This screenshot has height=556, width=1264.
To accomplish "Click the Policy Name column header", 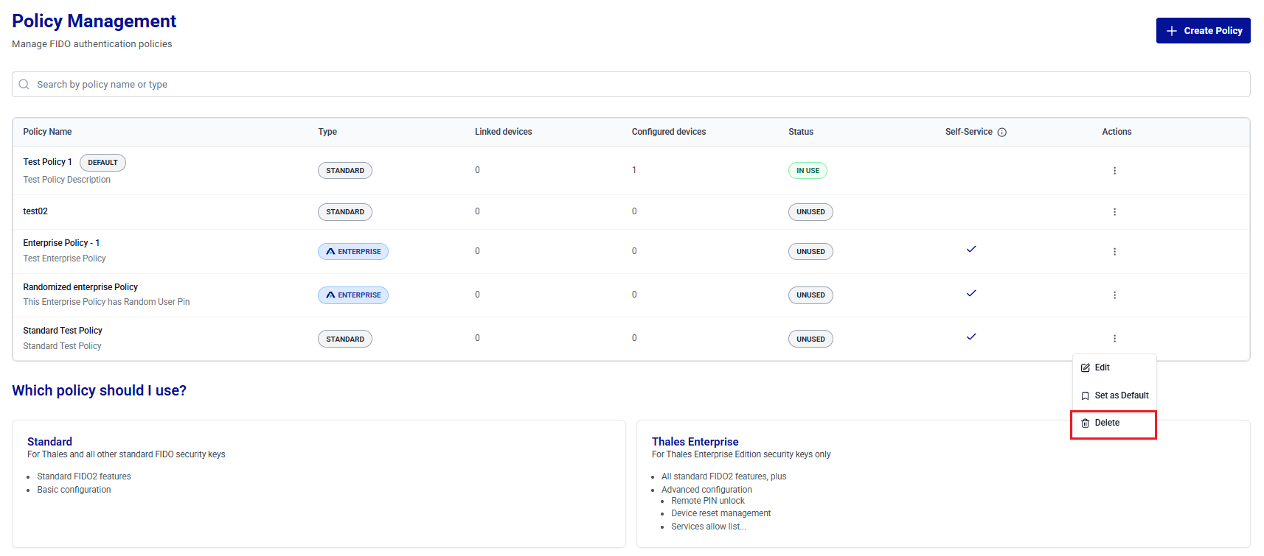I will [x=47, y=132].
